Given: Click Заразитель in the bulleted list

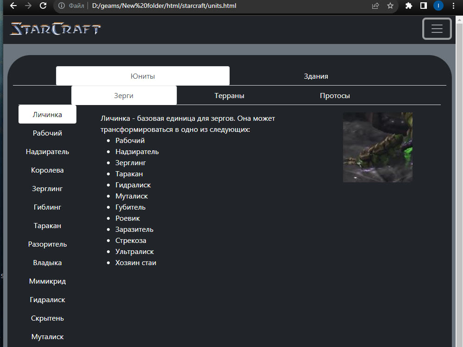Looking at the screenshot, I should coord(134,229).
